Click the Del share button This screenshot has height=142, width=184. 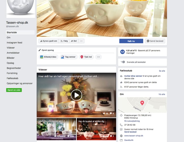[x=74, y=41]
